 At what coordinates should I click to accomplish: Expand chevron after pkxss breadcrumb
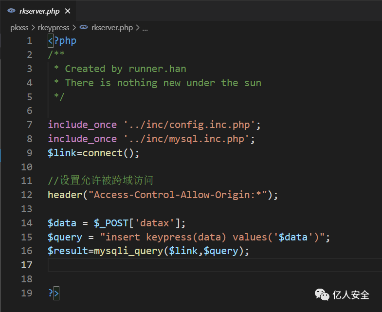33,28
